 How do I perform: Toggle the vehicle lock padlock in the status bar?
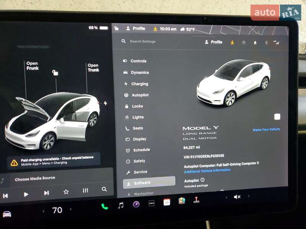tap(116, 28)
